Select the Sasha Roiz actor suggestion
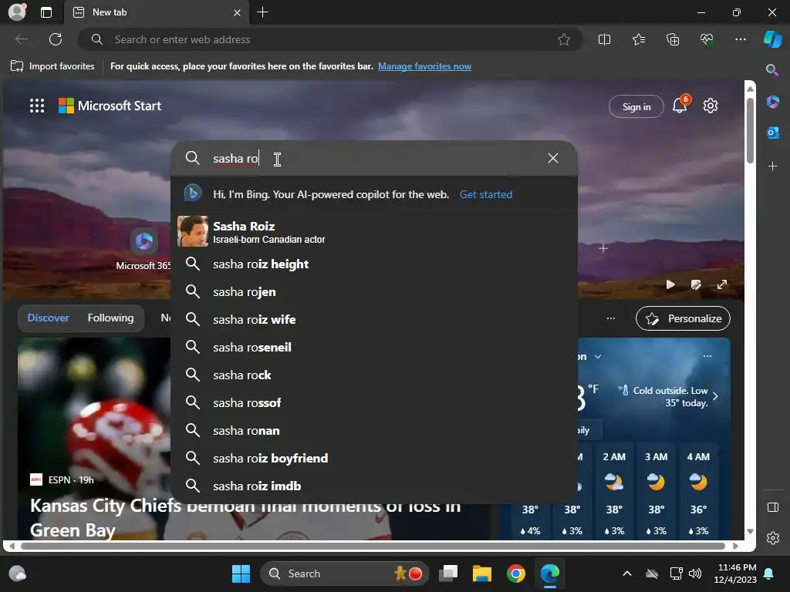Image resolution: width=790 pixels, height=592 pixels. 374,231
